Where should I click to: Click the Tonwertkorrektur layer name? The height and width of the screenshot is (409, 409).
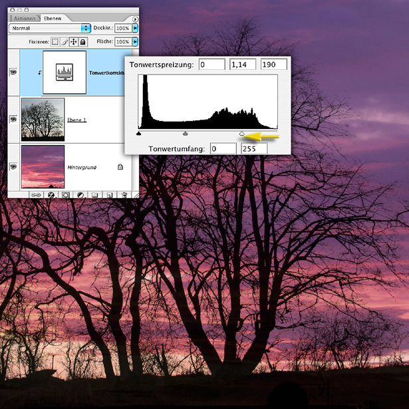106,72
